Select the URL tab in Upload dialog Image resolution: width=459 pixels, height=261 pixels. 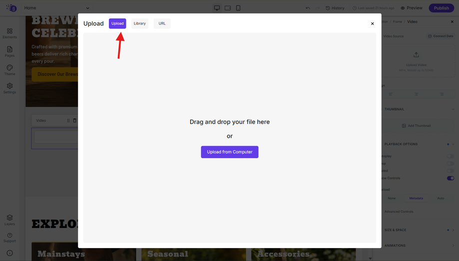(x=162, y=23)
